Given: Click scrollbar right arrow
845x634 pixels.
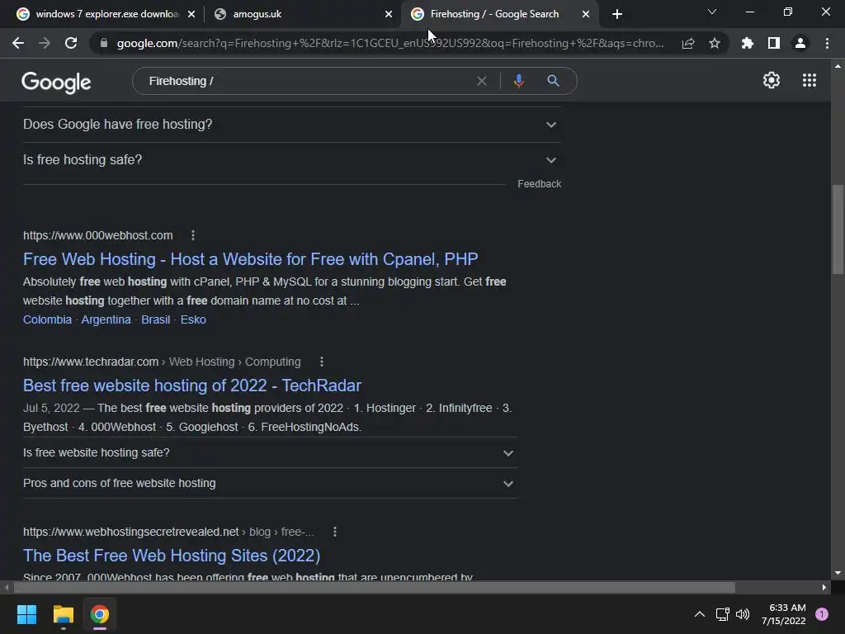Looking at the screenshot, I should pyautogui.click(x=824, y=587).
